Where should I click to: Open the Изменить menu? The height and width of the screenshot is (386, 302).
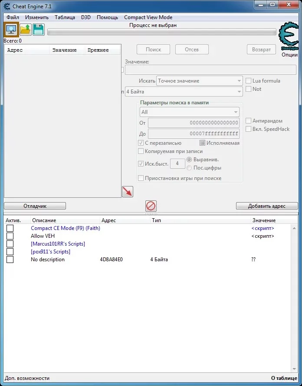[37, 17]
